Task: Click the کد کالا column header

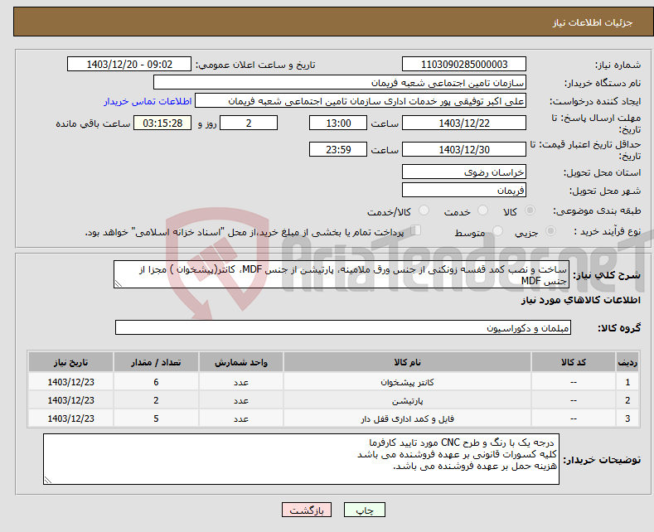Action: (574, 362)
